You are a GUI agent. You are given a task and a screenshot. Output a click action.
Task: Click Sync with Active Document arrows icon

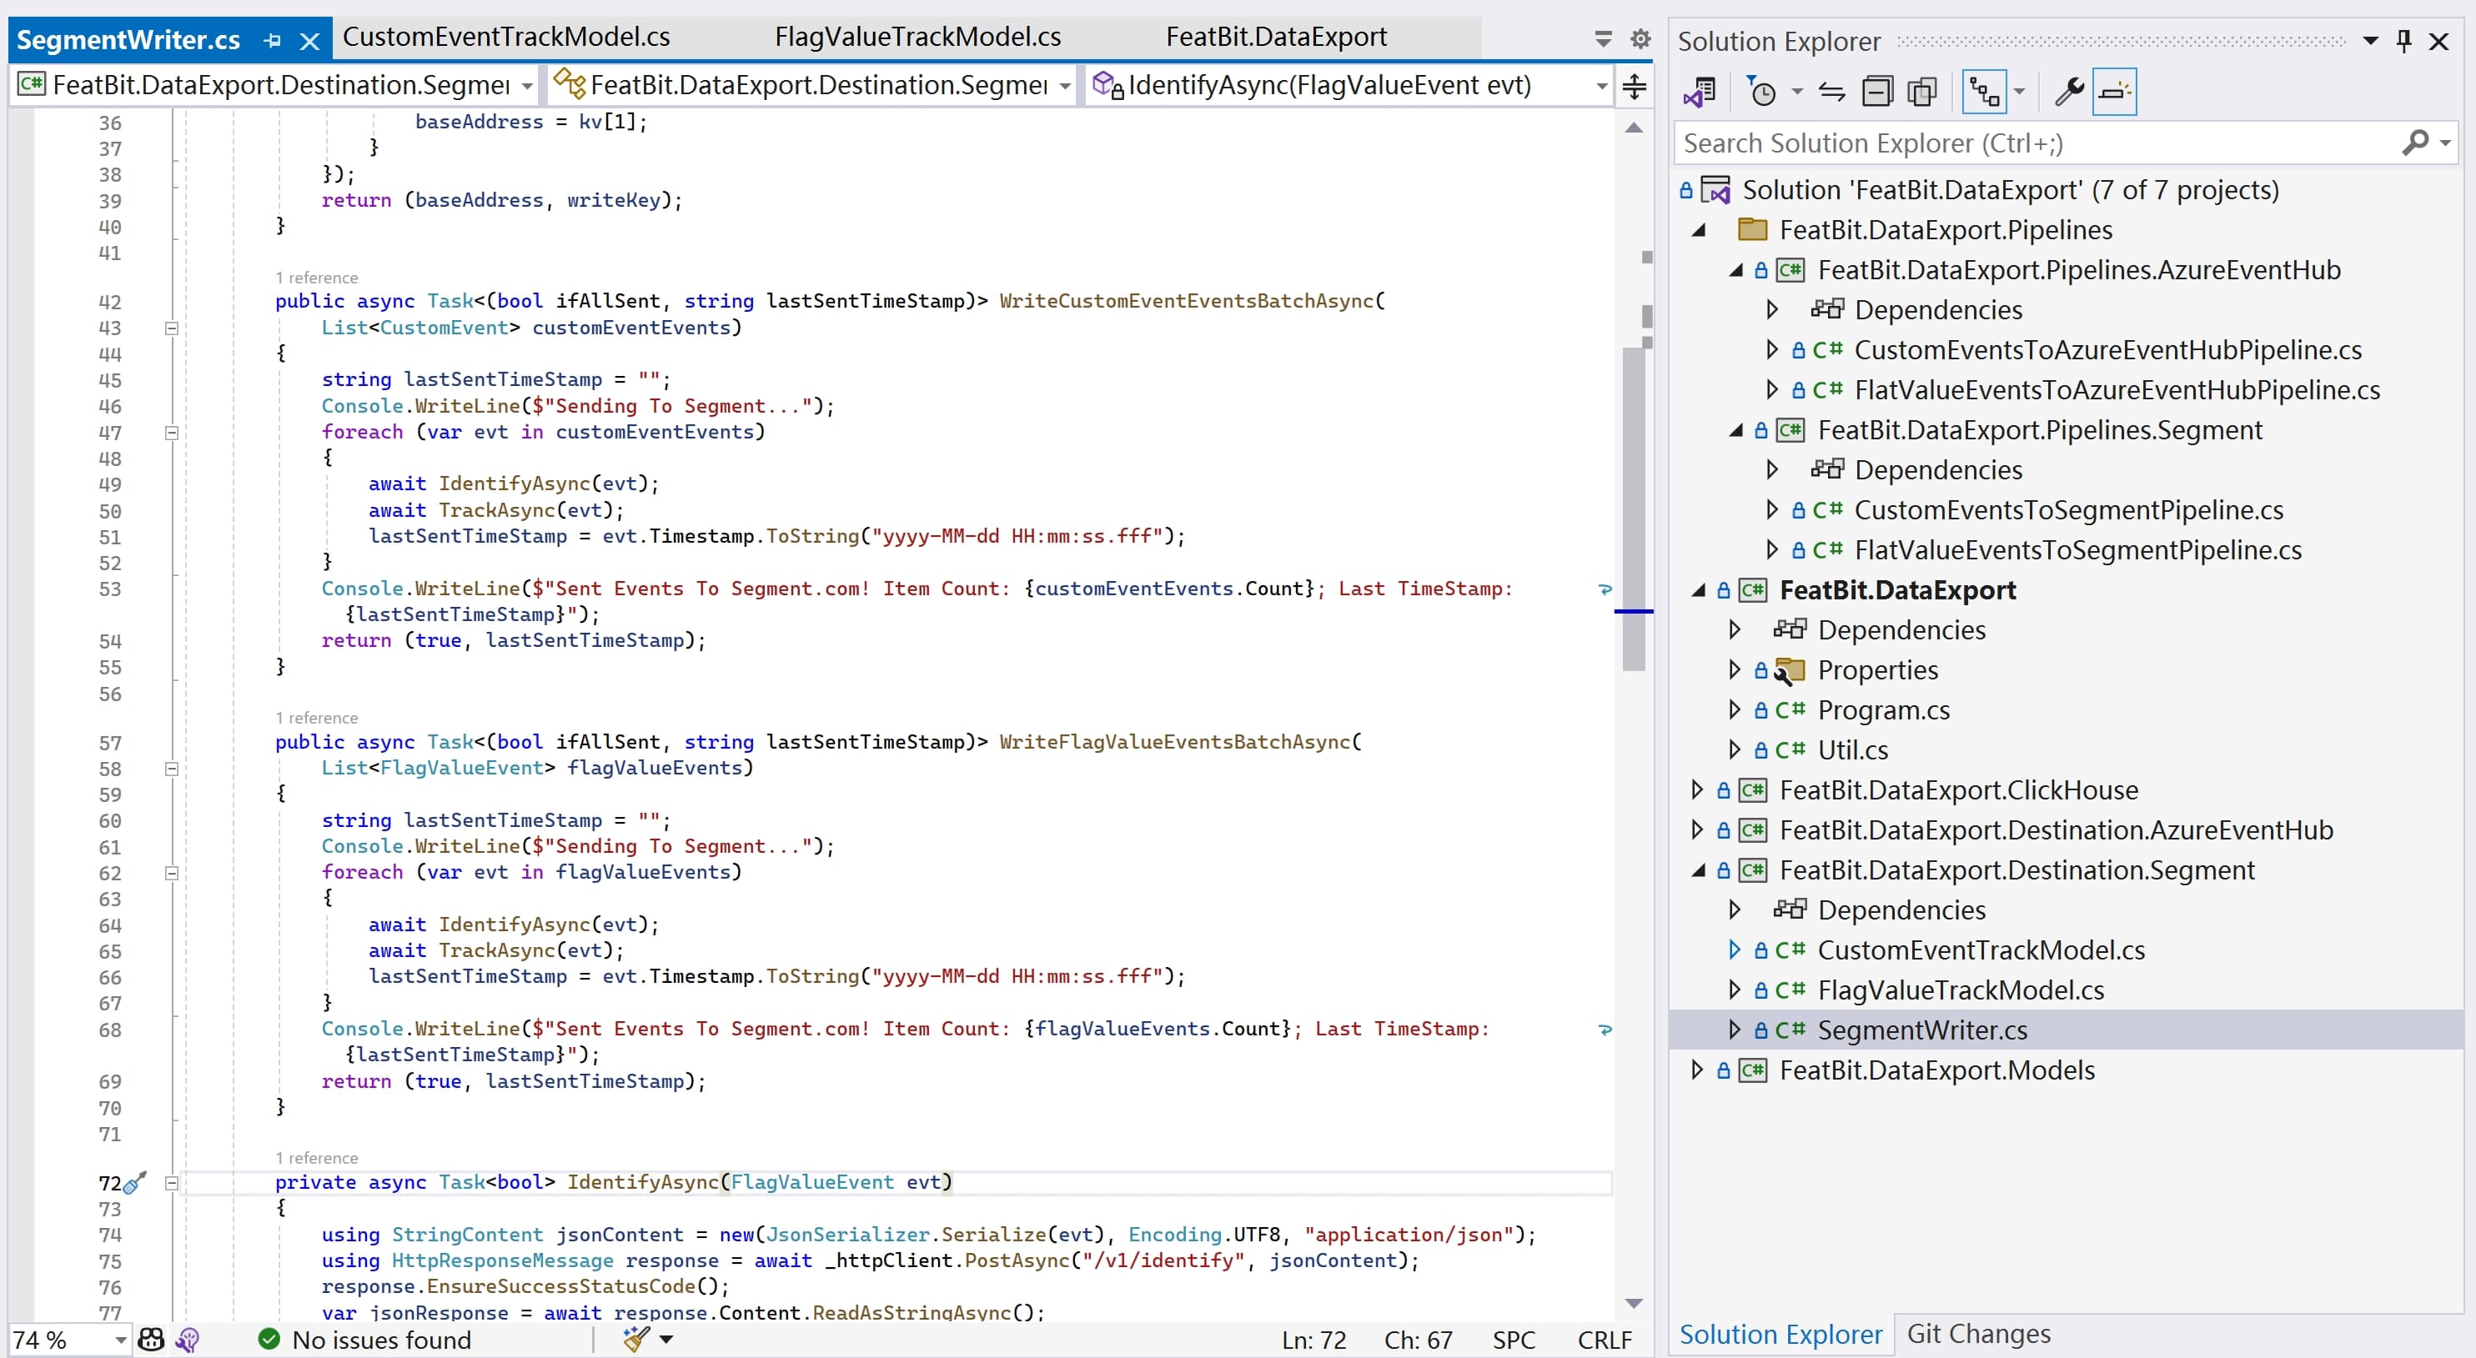click(1832, 93)
